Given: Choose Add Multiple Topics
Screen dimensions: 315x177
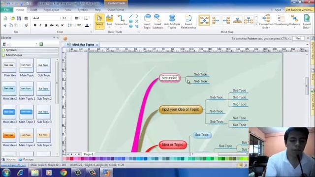Looking at the screenshot, I should (172, 22).
